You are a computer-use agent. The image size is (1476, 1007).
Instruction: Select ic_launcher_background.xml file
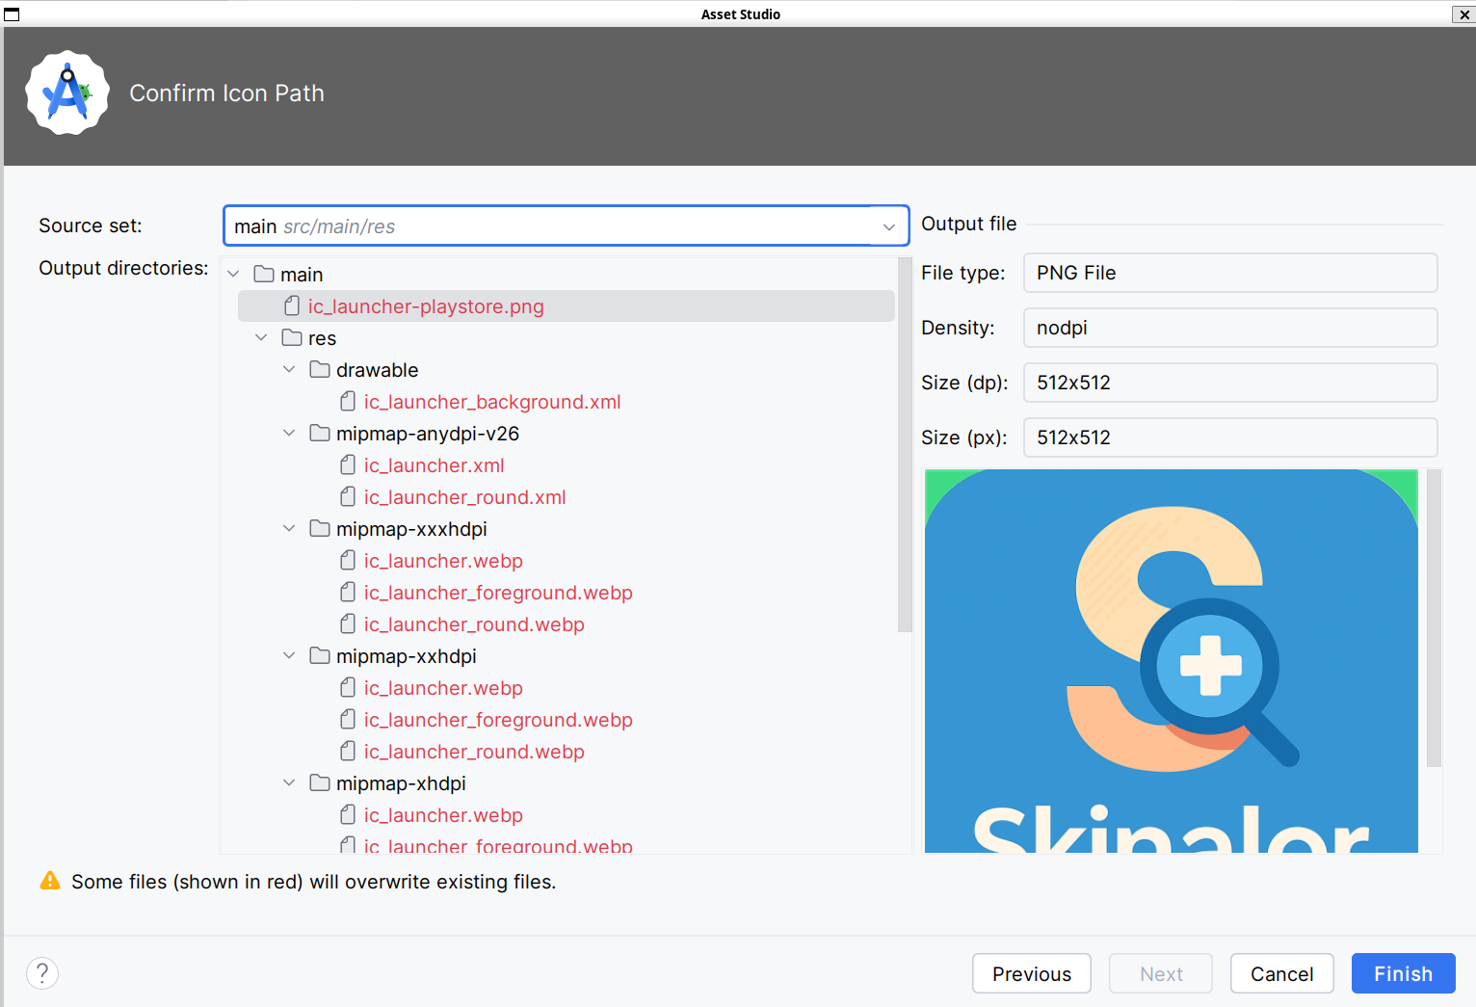(492, 402)
